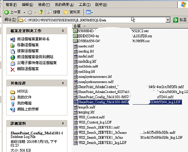This screenshot has height=152, width=188.
Task: Select WSS_Search_SERVER1_log.LDF file
Action: (102, 143)
